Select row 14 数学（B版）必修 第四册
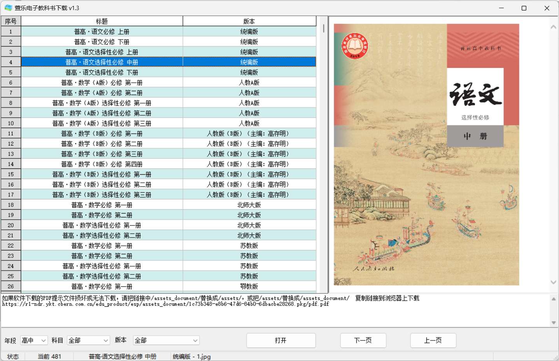559x361 pixels. [168, 164]
